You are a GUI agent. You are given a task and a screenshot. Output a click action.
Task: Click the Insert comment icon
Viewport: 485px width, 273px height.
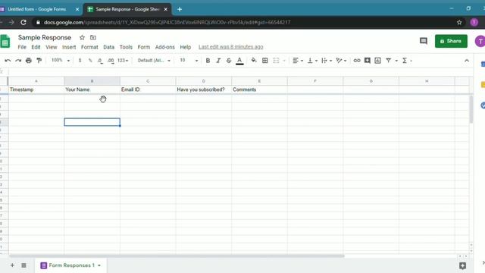click(x=367, y=61)
